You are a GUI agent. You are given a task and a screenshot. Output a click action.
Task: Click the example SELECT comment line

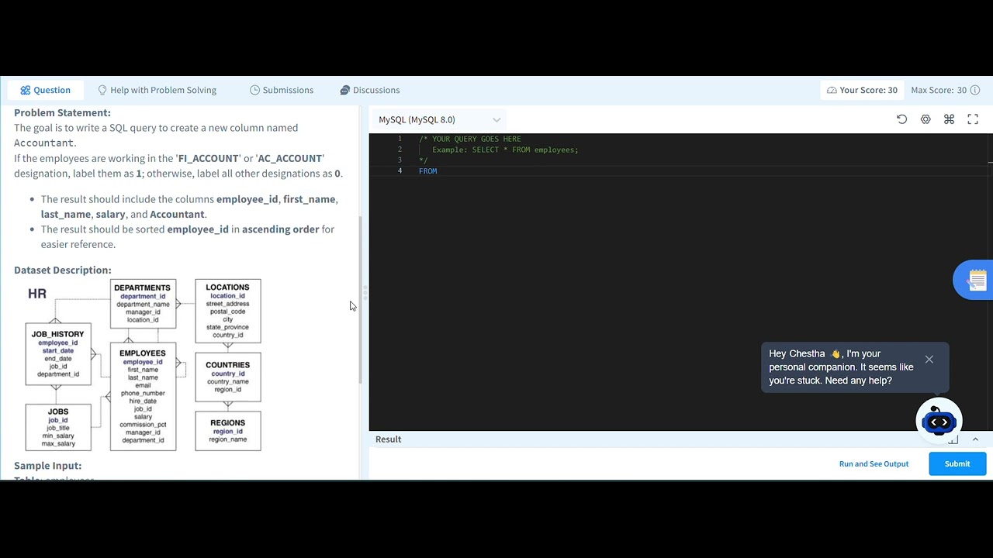pyautogui.click(x=505, y=150)
